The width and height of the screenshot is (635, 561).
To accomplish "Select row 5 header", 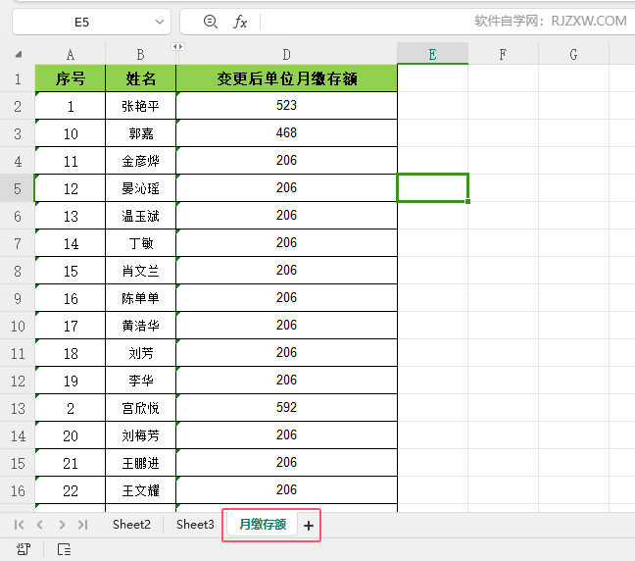I will [18, 188].
